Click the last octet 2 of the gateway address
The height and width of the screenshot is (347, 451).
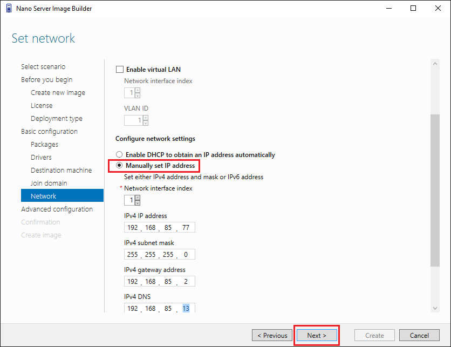(x=186, y=281)
